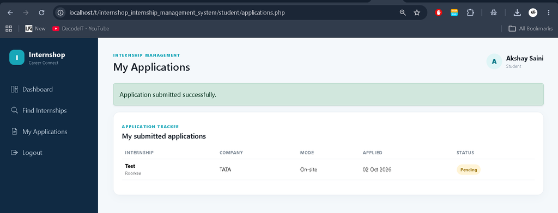Go back with the browser back arrow
The width and height of the screenshot is (558, 213).
click(10, 13)
